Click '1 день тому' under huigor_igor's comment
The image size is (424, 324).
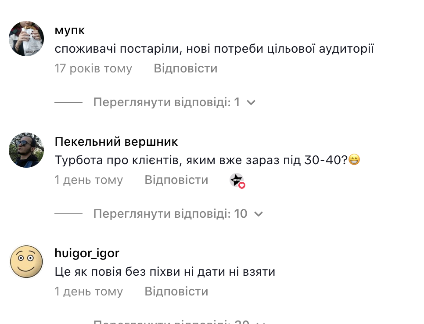pos(89,292)
